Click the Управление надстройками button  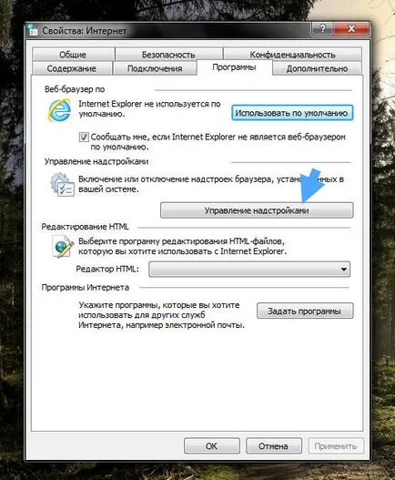[257, 210]
